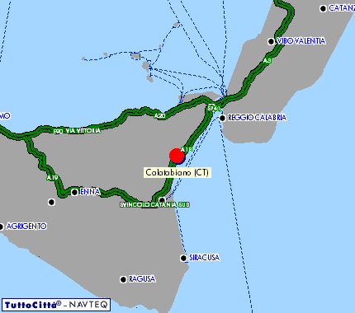Click the Vibo Valentia city dot
355x313 pixels.
point(271,41)
